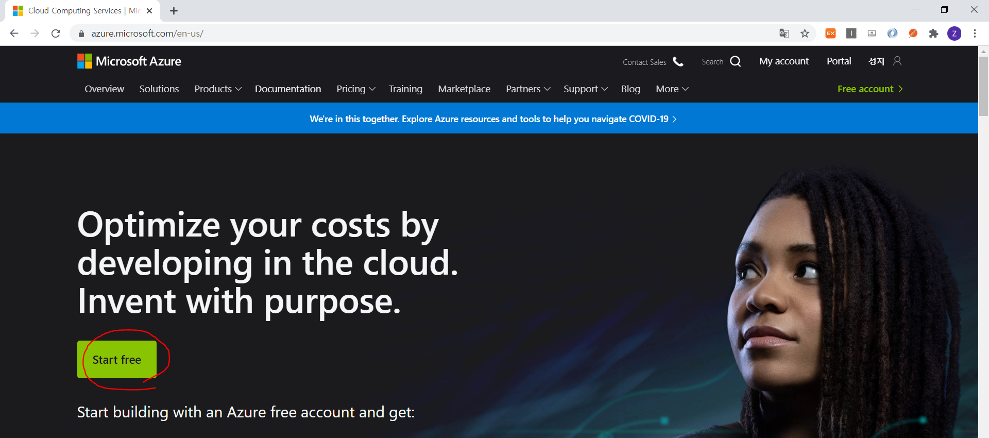Viewport: 989px width, 438px height.
Task: Click the screen-shaped extension icon
Action: 872,33
